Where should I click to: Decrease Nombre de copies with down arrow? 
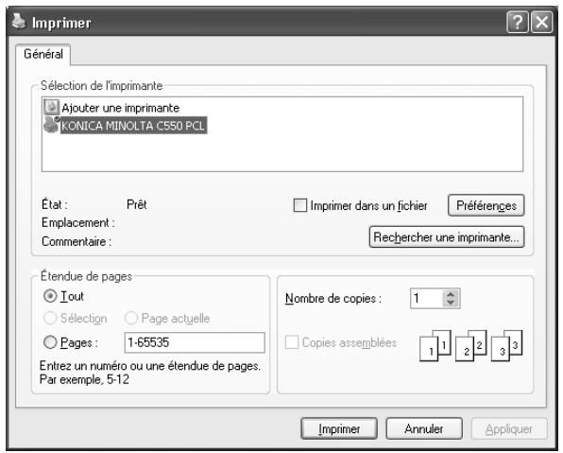pyautogui.click(x=451, y=303)
